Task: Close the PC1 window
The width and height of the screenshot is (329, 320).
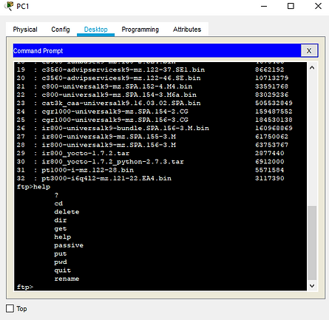Action: tap(318, 6)
